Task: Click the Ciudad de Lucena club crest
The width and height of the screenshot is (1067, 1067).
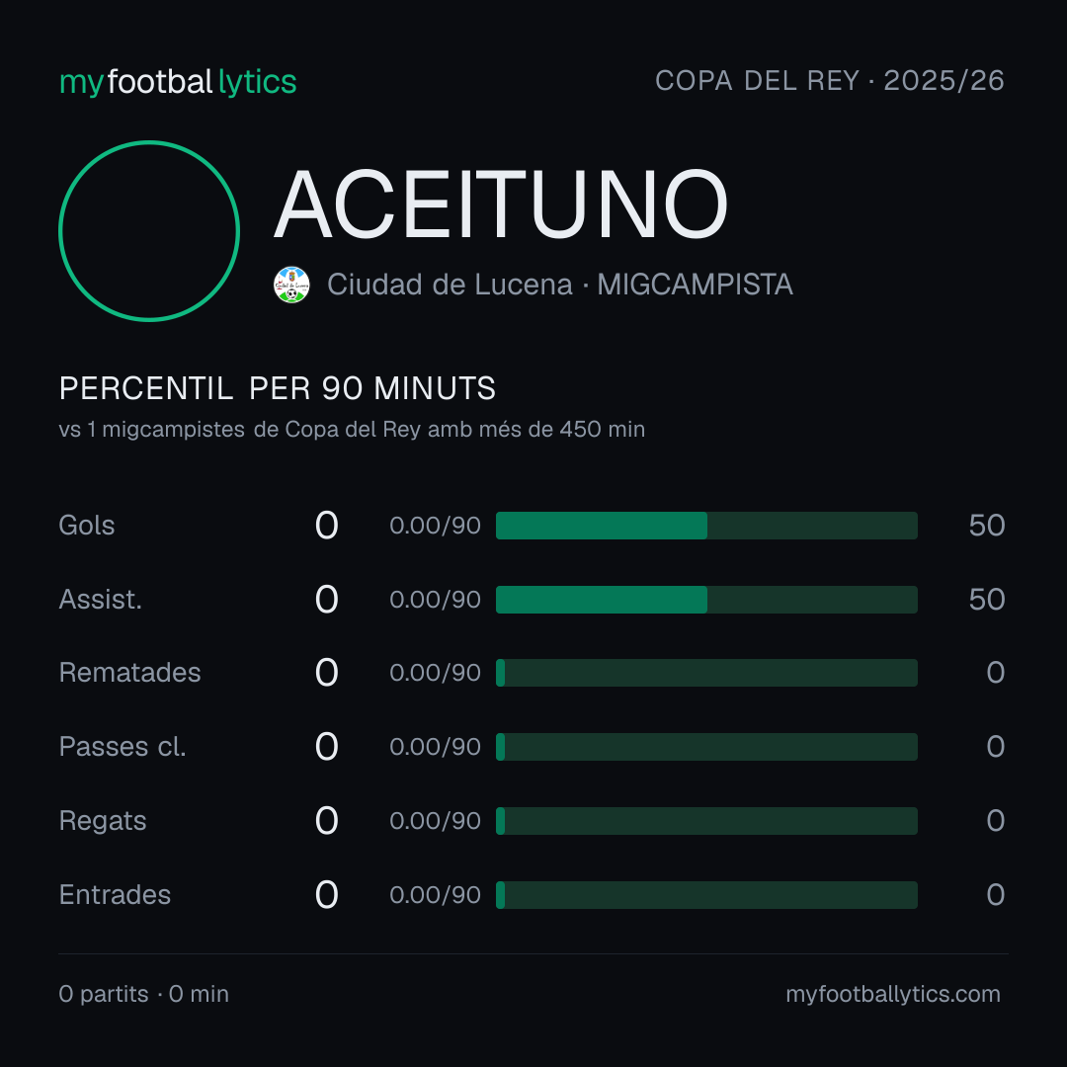Action: point(291,285)
